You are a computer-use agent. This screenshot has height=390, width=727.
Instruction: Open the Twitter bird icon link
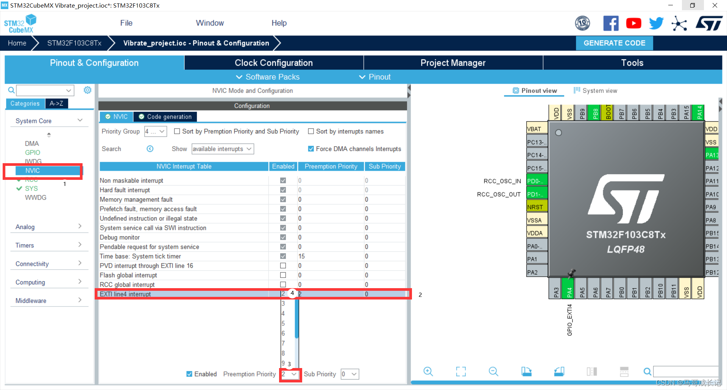tap(656, 23)
